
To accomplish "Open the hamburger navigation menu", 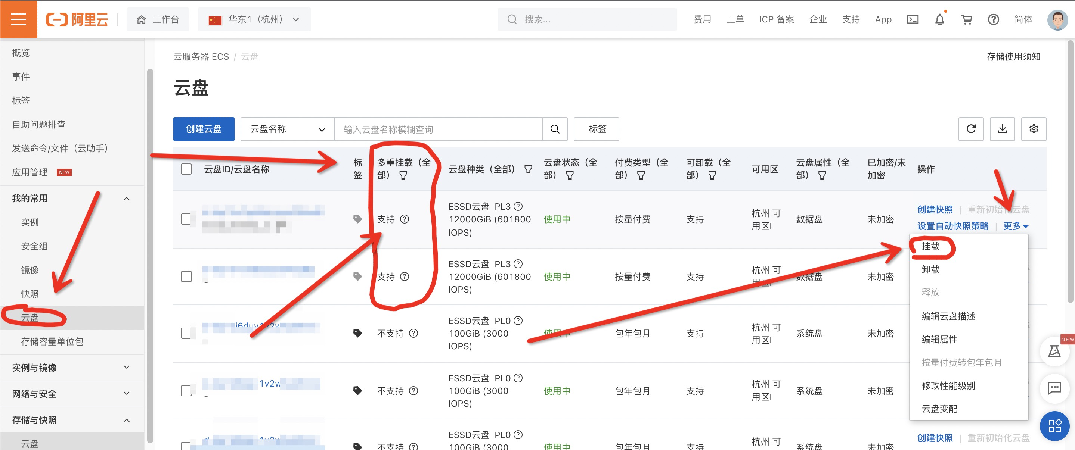I will 18,19.
